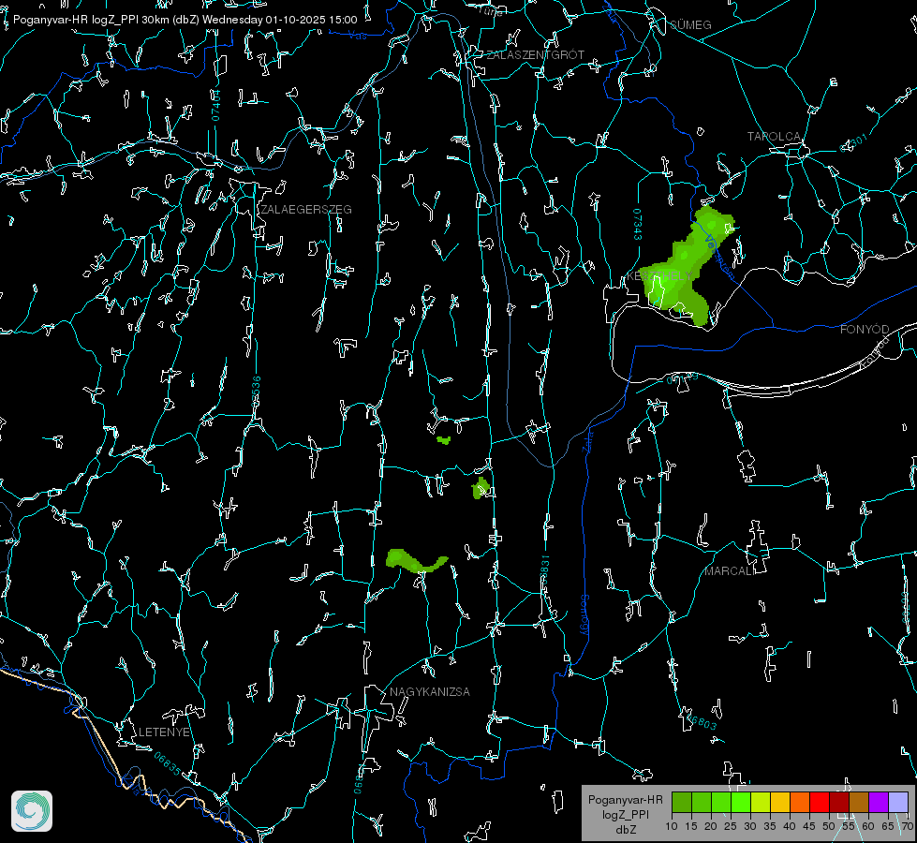This screenshot has width=917, height=843.
Task: Click the 10 value on legend scale
Action: pyautogui.click(x=672, y=827)
